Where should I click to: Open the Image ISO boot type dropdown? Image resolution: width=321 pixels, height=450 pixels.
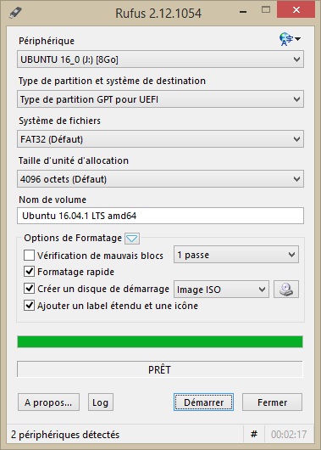click(x=221, y=290)
